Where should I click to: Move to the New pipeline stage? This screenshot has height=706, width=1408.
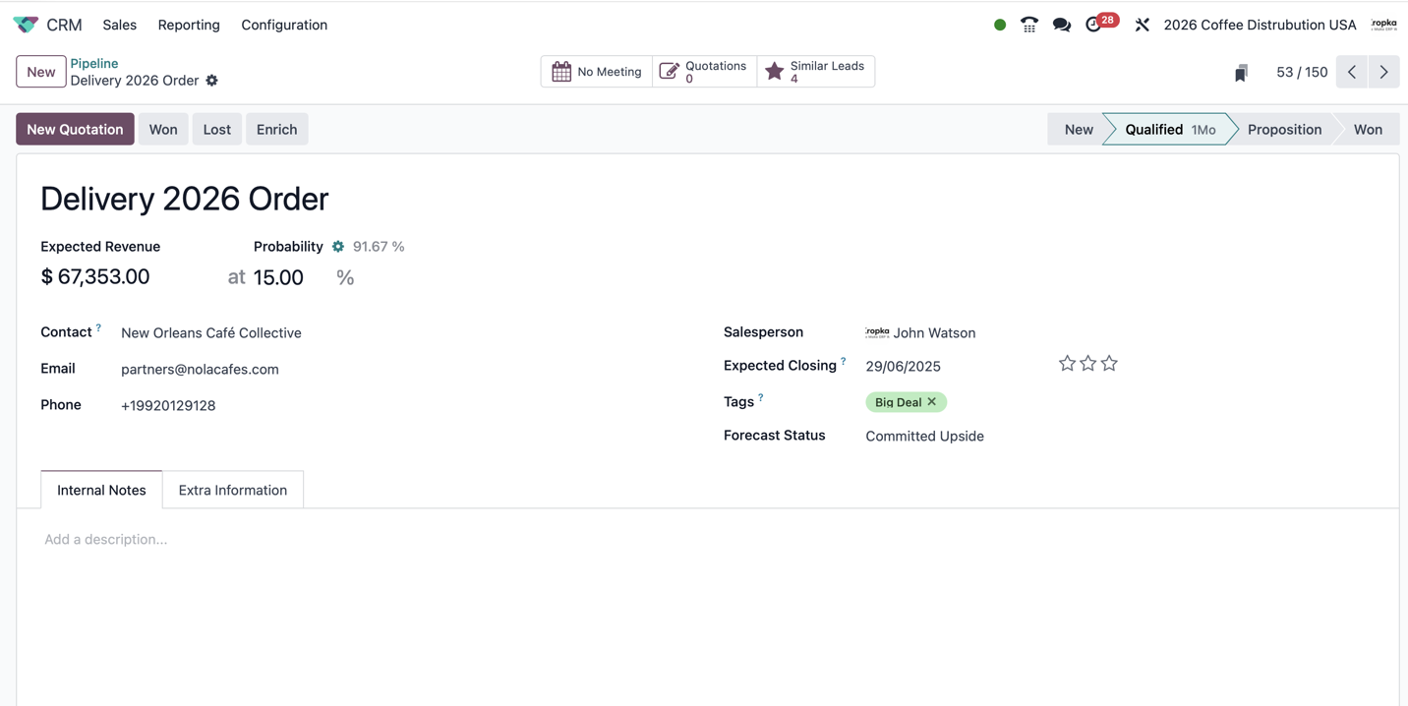coord(1078,129)
